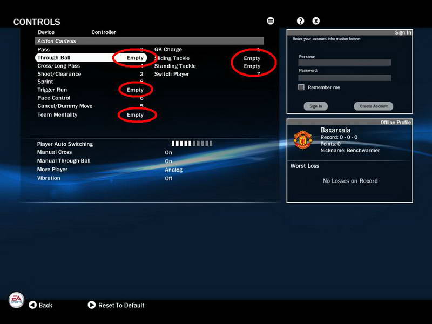Open the help question mark icon
The image size is (432, 324).
click(300, 21)
